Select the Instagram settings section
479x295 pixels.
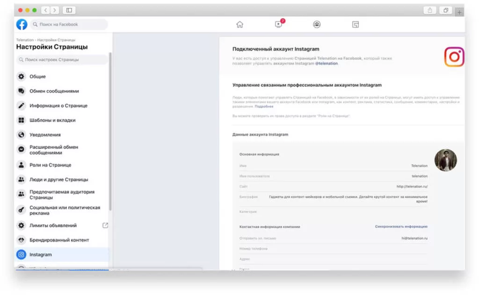pos(62,254)
